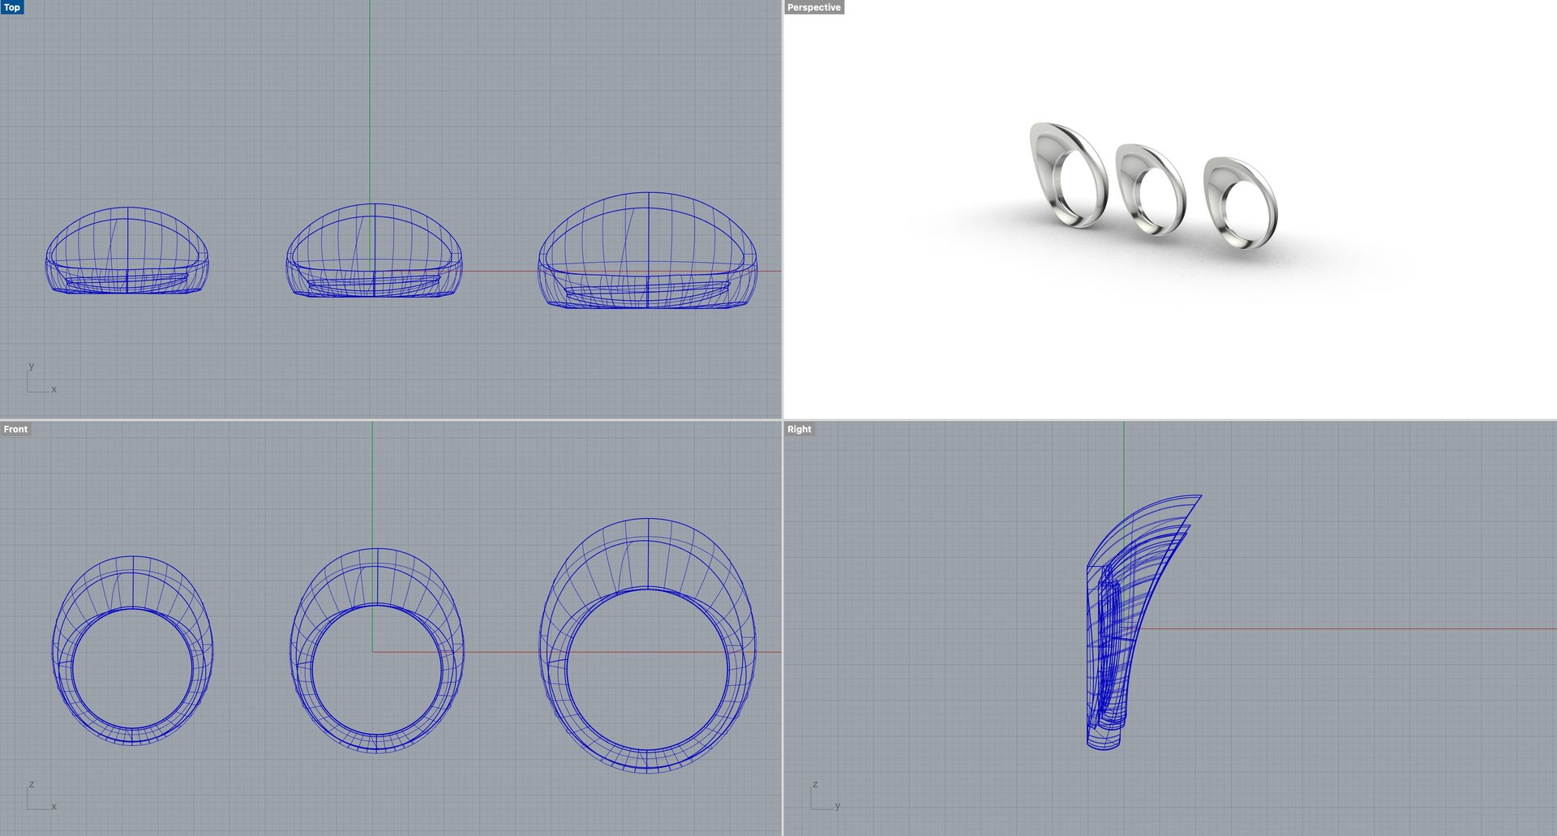Click the leftmost rendered silver ring in Perspective
Image resolution: width=1557 pixels, height=836 pixels.
[1068, 174]
